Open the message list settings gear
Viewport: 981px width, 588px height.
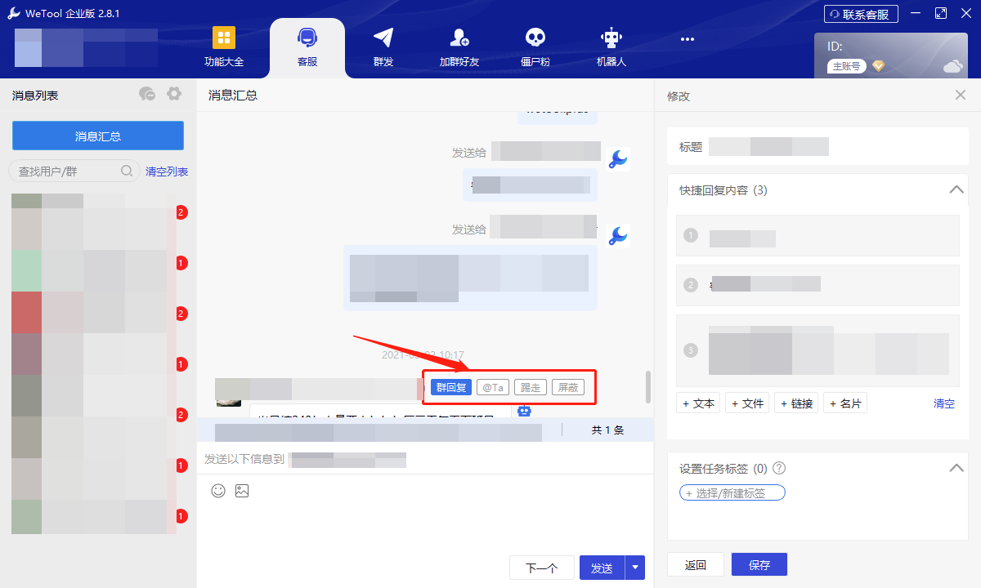click(x=173, y=94)
